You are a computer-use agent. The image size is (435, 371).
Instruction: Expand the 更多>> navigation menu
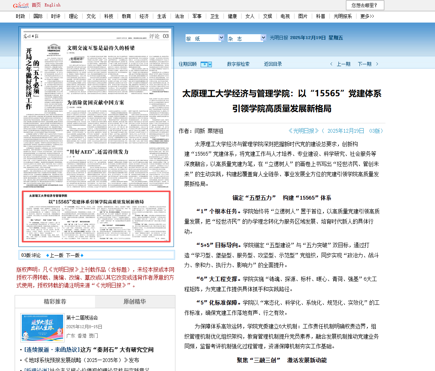coord(367,16)
